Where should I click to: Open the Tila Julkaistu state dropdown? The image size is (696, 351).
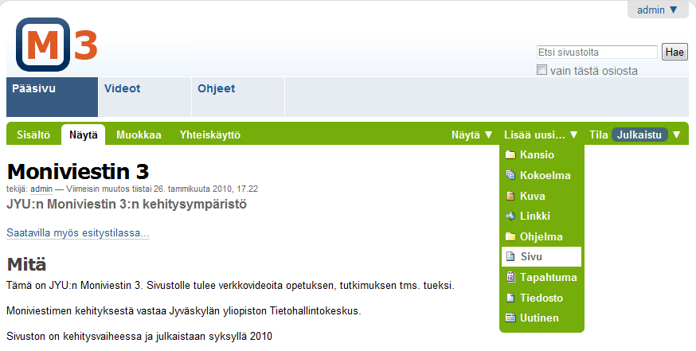(635, 135)
